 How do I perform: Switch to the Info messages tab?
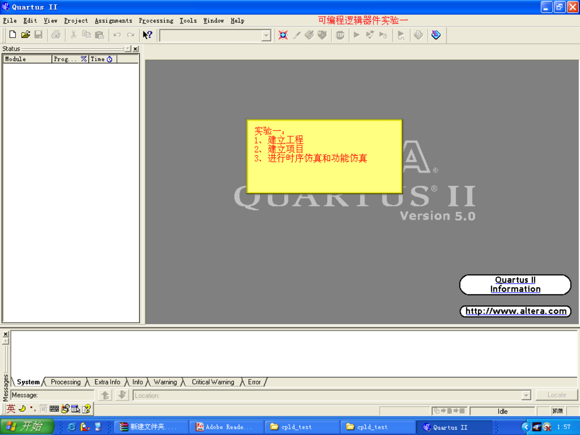click(x=137, y=382)
